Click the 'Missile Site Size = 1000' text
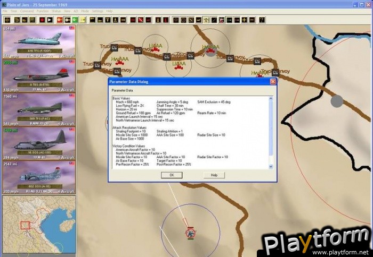This screenshot has height=257, width=373. (x=132, y=135)
